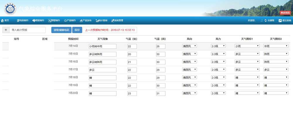Click the 产品制作 gear icon
This screenshot has height=134, width=293.
[65, 21]
